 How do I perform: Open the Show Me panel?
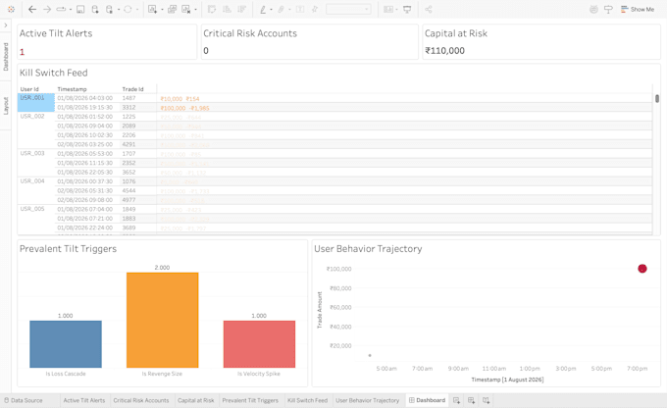638,9
